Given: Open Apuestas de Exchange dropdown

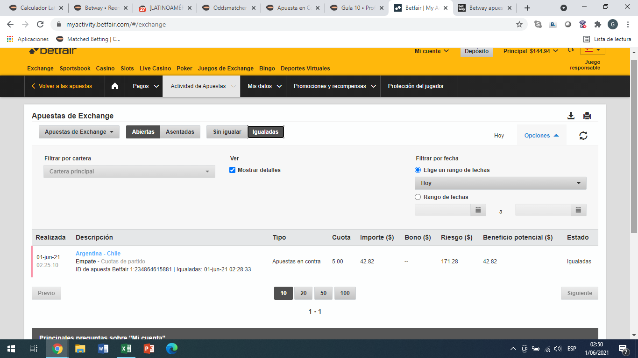Looking at the screenshot, I should pos(79,132).
